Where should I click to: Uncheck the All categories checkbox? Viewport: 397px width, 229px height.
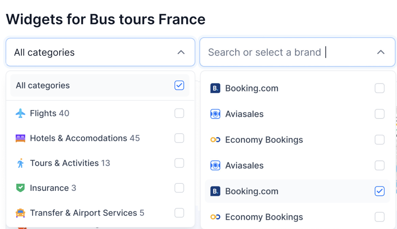pyautogui.click(x=179, y=85)
